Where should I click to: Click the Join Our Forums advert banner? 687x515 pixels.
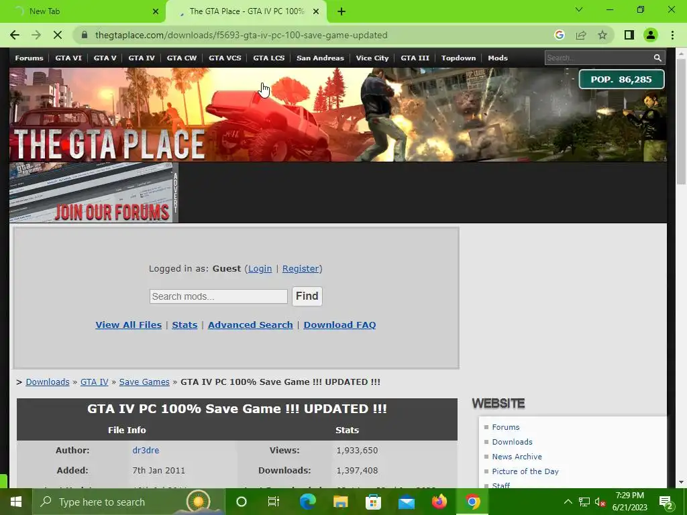94,192
